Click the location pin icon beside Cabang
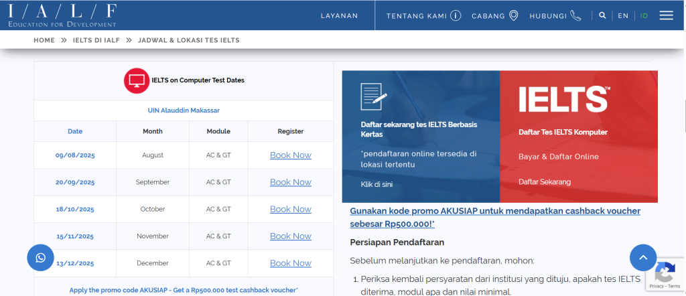Image resolution: width=686 pixels, height=296 pixels. pyautogui.click(x=514, y=16)
